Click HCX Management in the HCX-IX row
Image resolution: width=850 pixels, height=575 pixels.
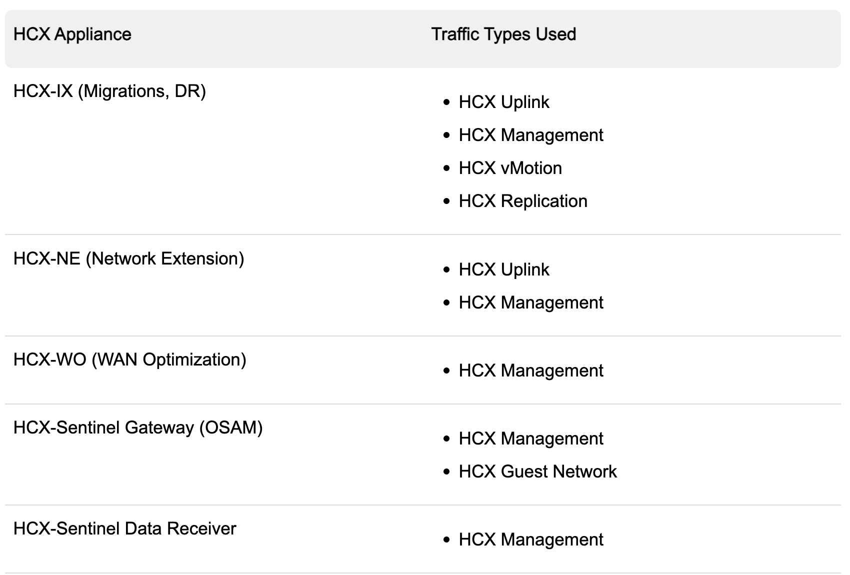(530, 135)
